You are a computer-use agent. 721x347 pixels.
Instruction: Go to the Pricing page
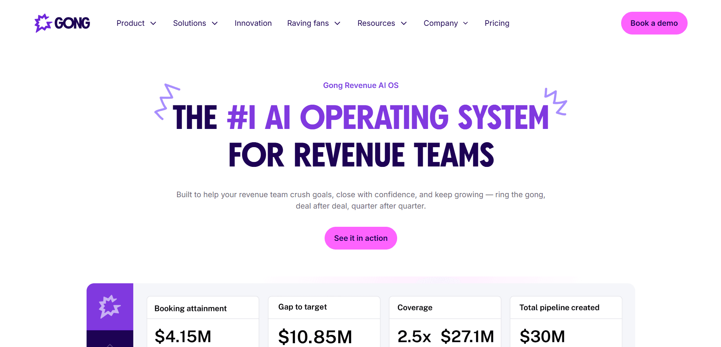tap(497, 23)
